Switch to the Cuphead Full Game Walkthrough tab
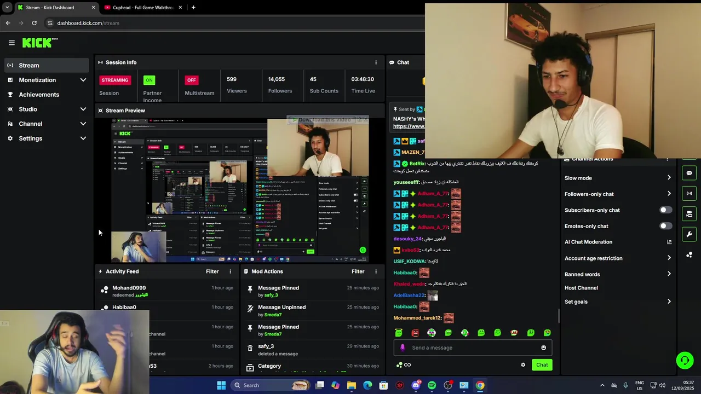 pyautogui.click(x=143, y=8)
